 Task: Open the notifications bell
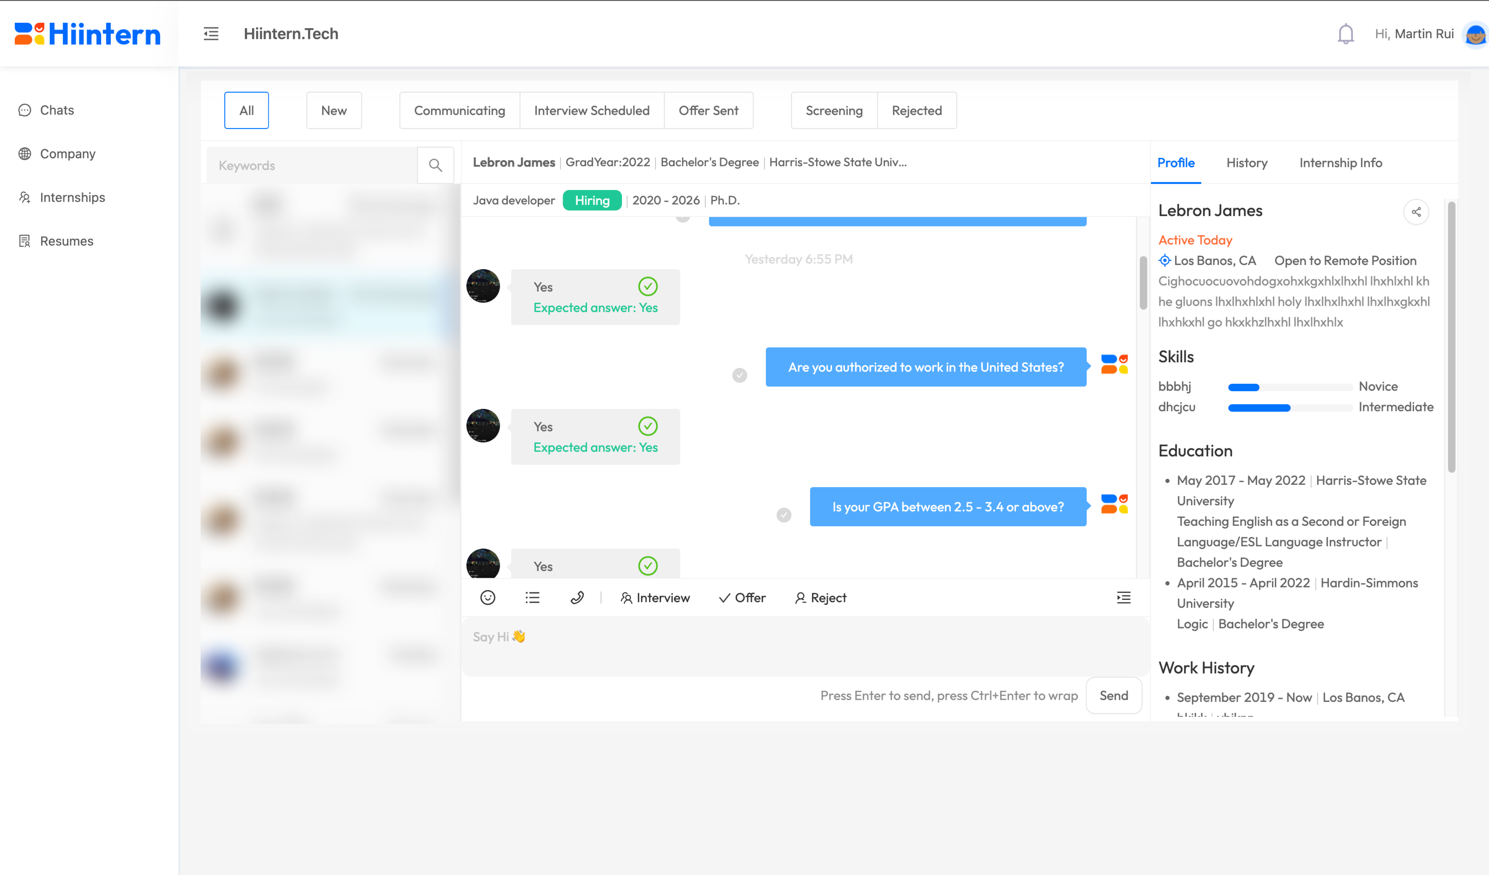(1346, 34)
